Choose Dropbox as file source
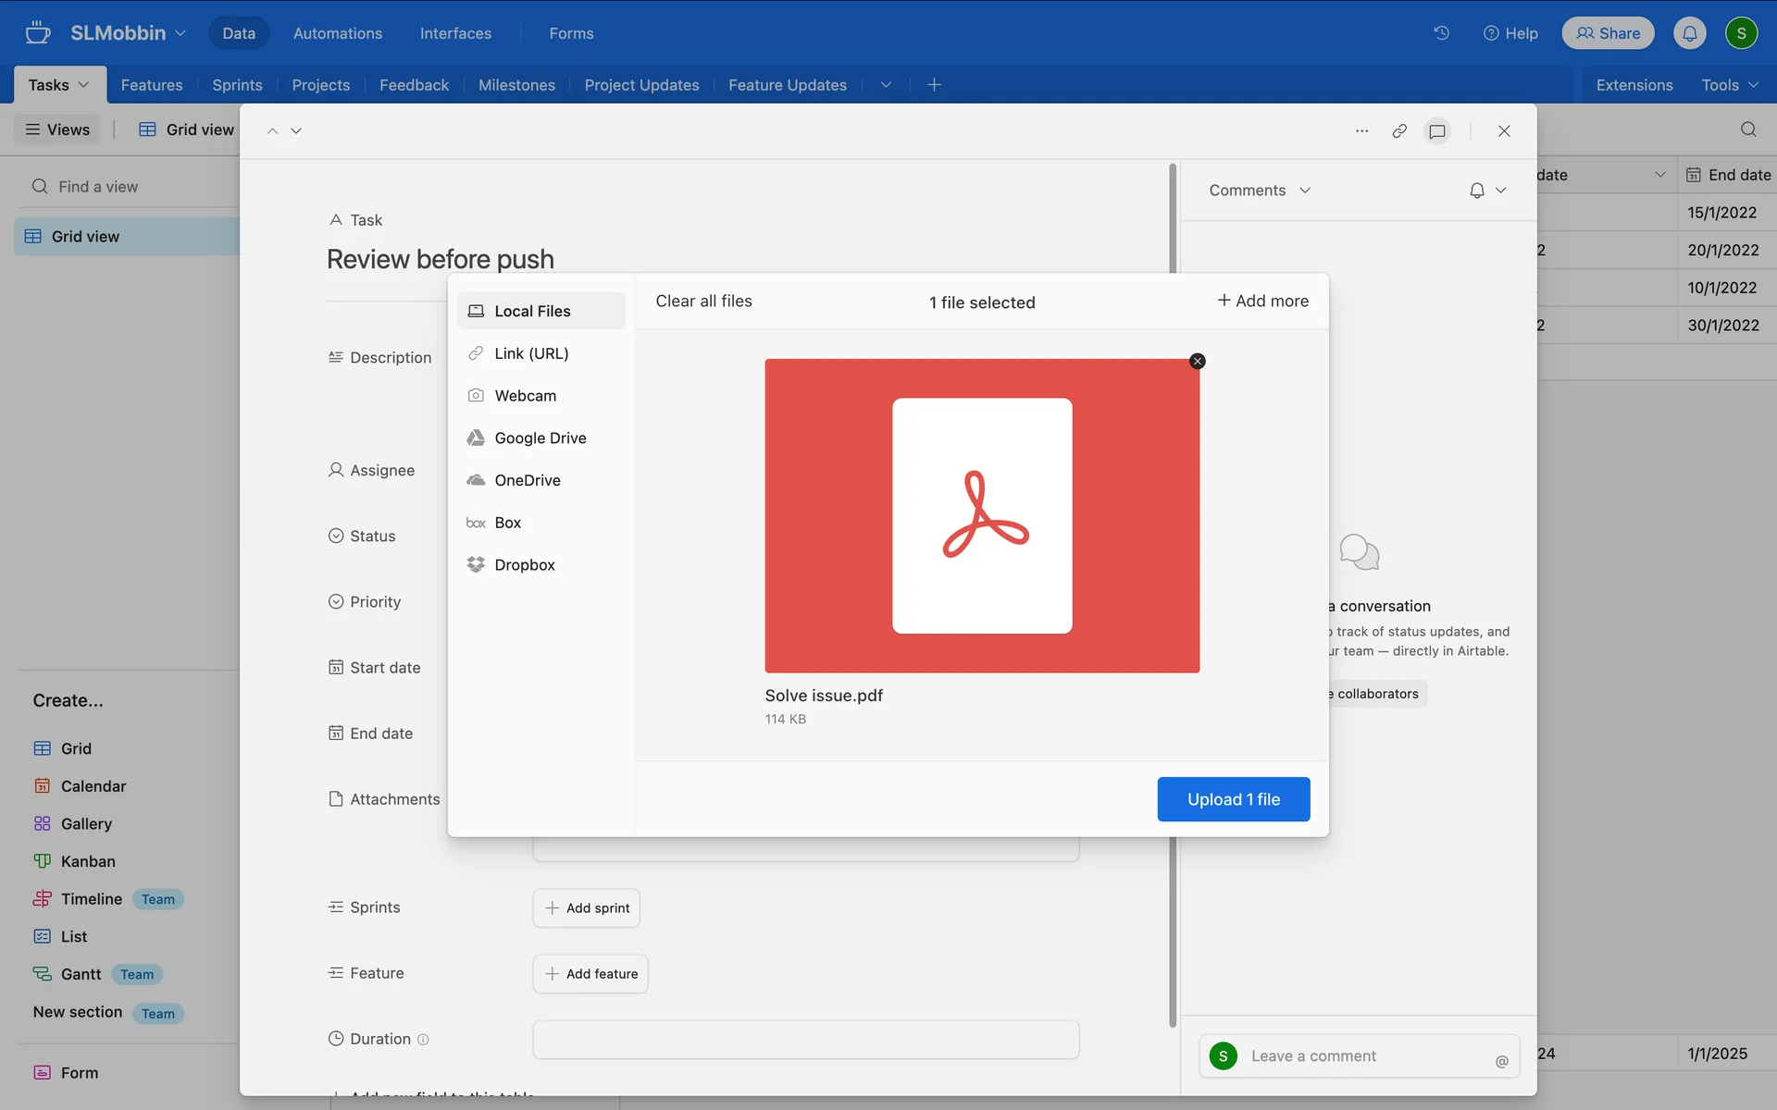This screenshot has height=1110, width=1777. tap(524, 564)
